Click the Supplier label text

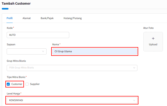[35, 84]
